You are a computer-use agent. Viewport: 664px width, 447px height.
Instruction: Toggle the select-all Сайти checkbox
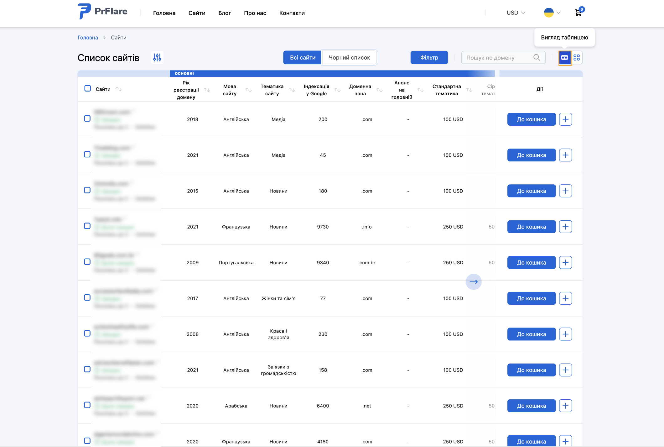tap(87, 88)
